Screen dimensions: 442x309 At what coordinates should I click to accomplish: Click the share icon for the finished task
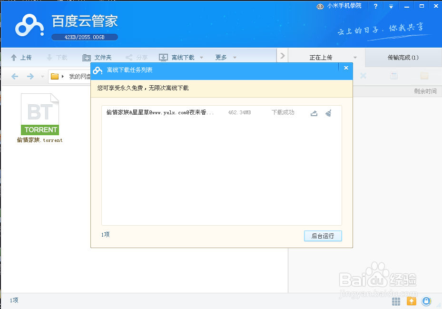point(314,113)
